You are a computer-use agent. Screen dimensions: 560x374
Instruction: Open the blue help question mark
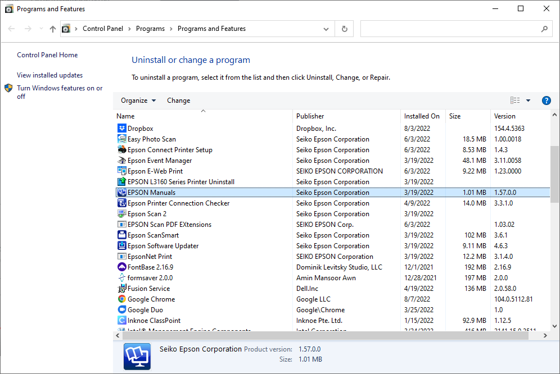(x=546, y=101)
